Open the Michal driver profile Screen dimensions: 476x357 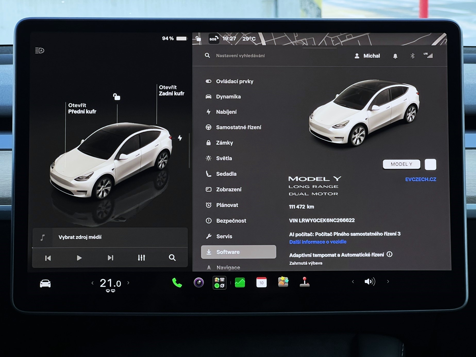[367, 56]
